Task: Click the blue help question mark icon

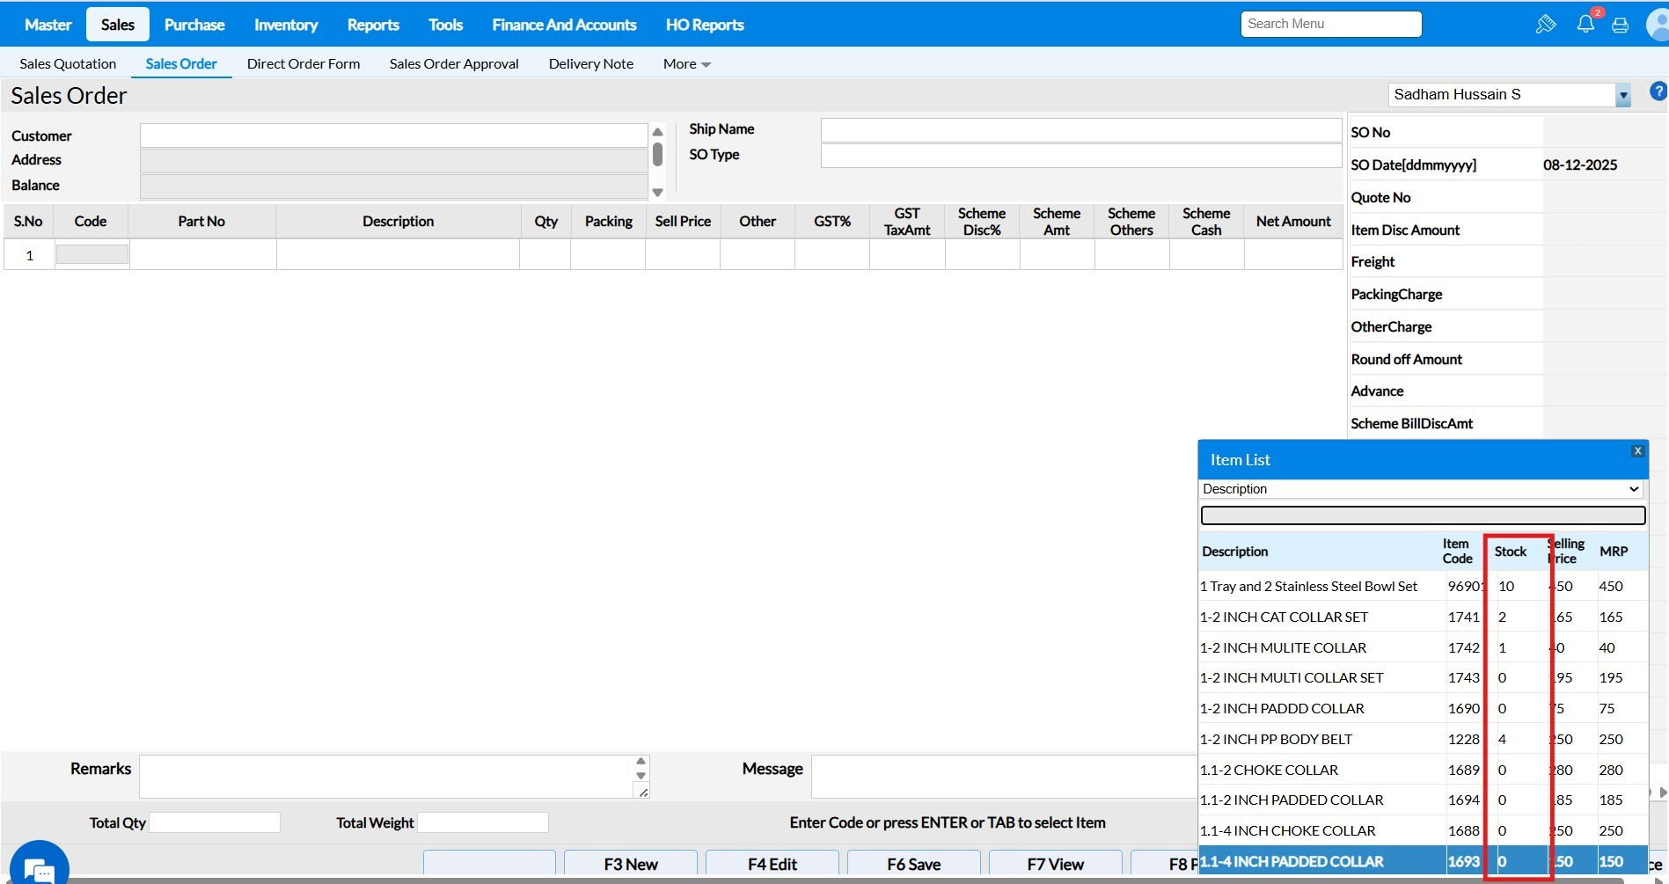Action: [1658, 92]
